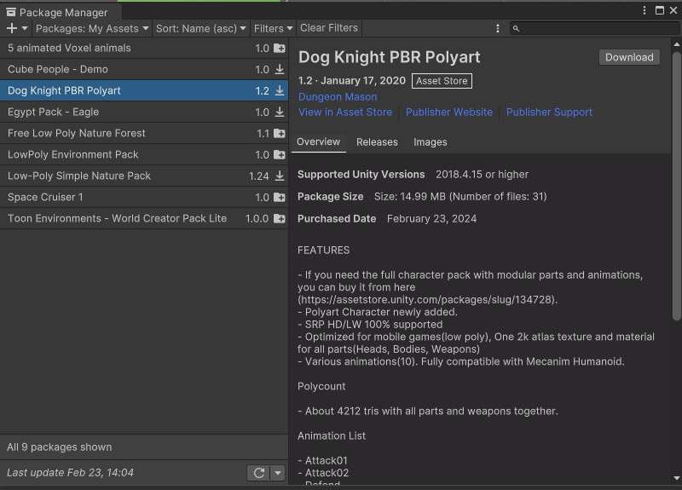Open Publisher Website link

tap(449, 112)
